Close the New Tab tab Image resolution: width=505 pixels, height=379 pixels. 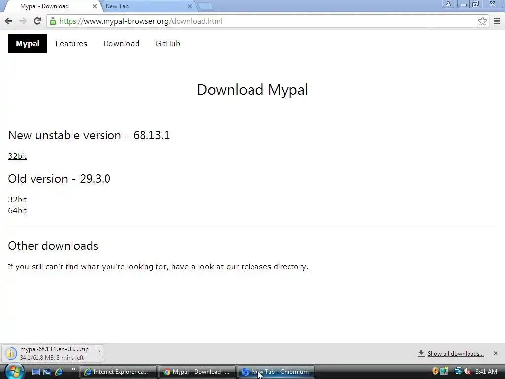coord(190,6)
